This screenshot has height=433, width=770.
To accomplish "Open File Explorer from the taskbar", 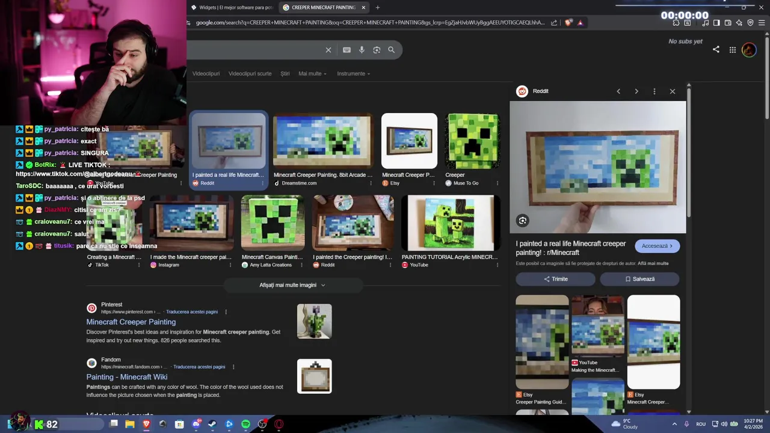I will point(130,424).
